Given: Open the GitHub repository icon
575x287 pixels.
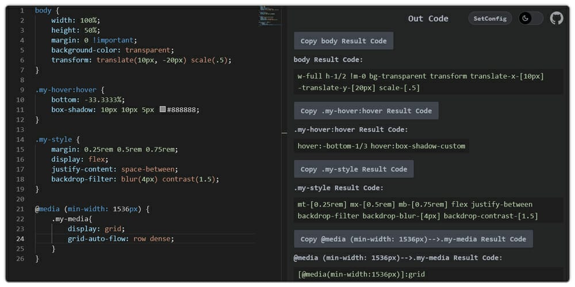Looking at the screenshot, I should (556, 18).
